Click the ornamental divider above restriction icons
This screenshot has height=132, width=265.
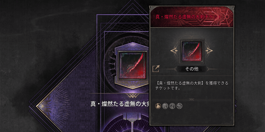tap(192, 99)
